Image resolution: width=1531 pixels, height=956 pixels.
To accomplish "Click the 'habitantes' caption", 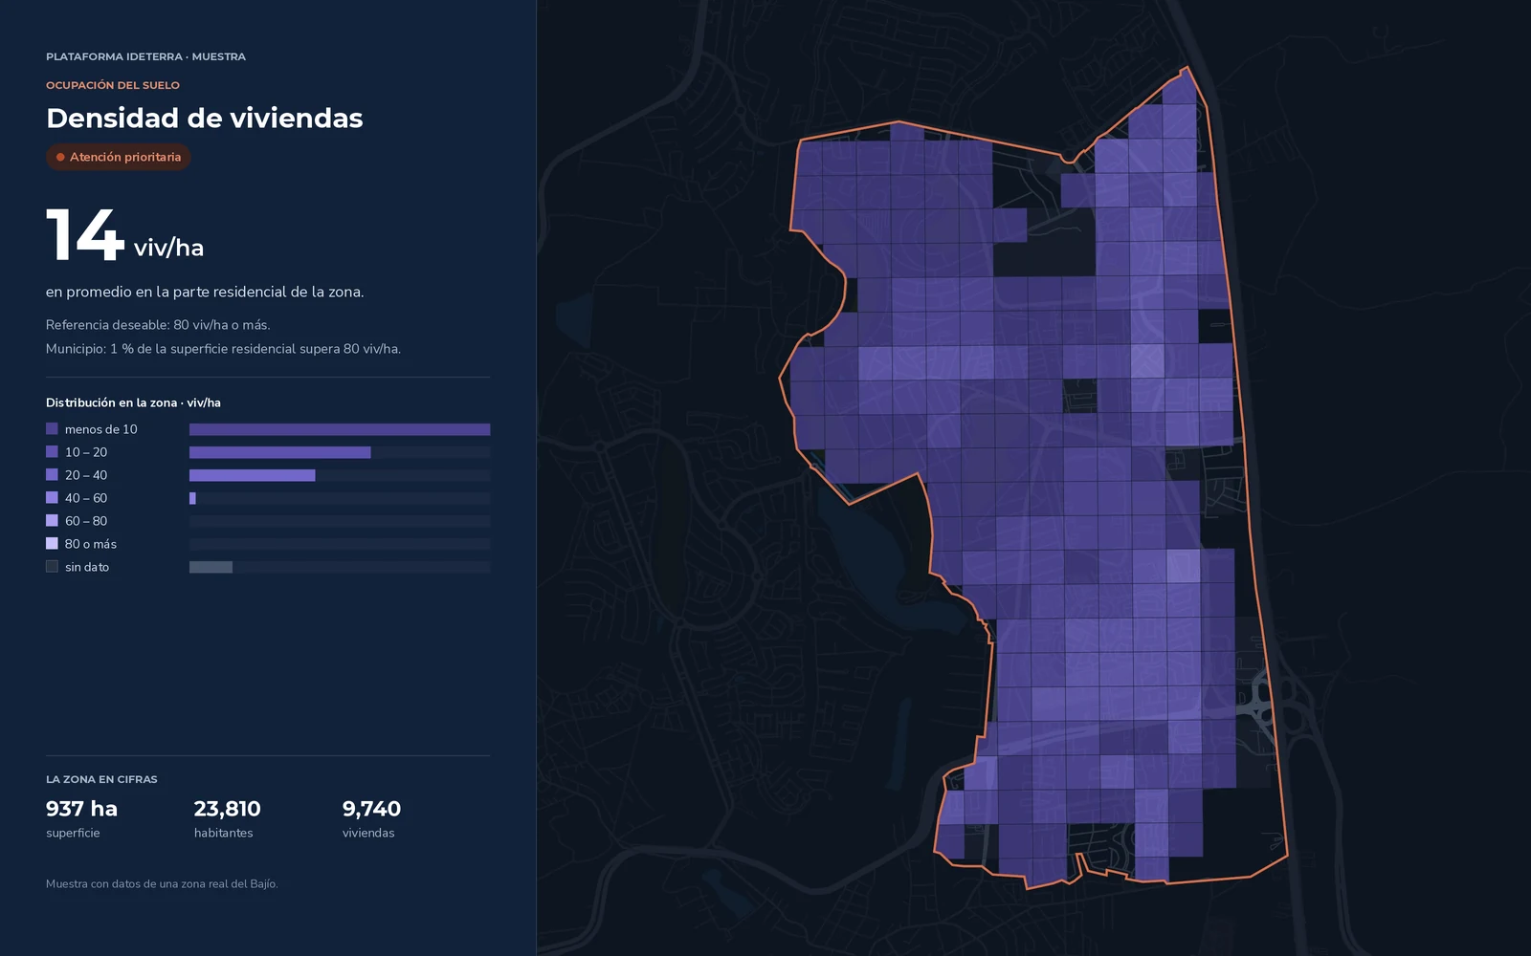I will point(224,833).
